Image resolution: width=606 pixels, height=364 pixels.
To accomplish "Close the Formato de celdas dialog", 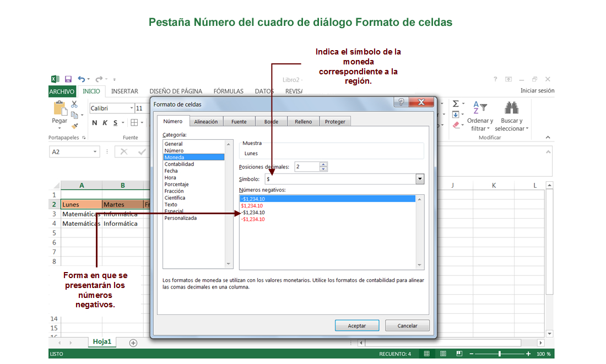I will (x=421, y=102).
